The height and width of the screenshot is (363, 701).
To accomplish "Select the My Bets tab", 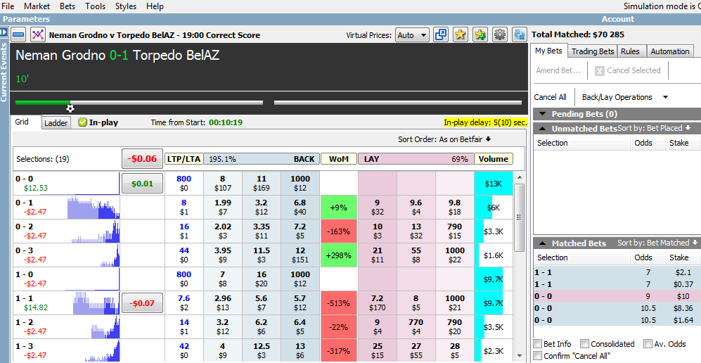I will coord(548,51).
